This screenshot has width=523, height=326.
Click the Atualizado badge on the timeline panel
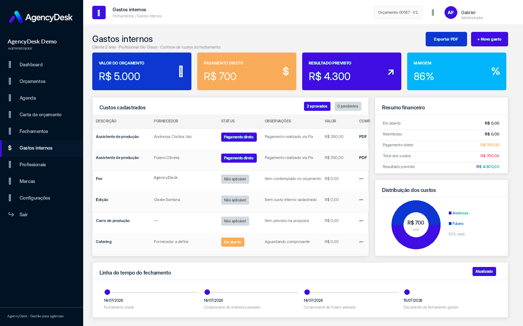click(x=484, y=271)
